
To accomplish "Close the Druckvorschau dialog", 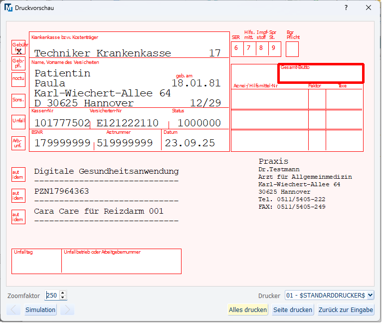I will tap(369, 7).
